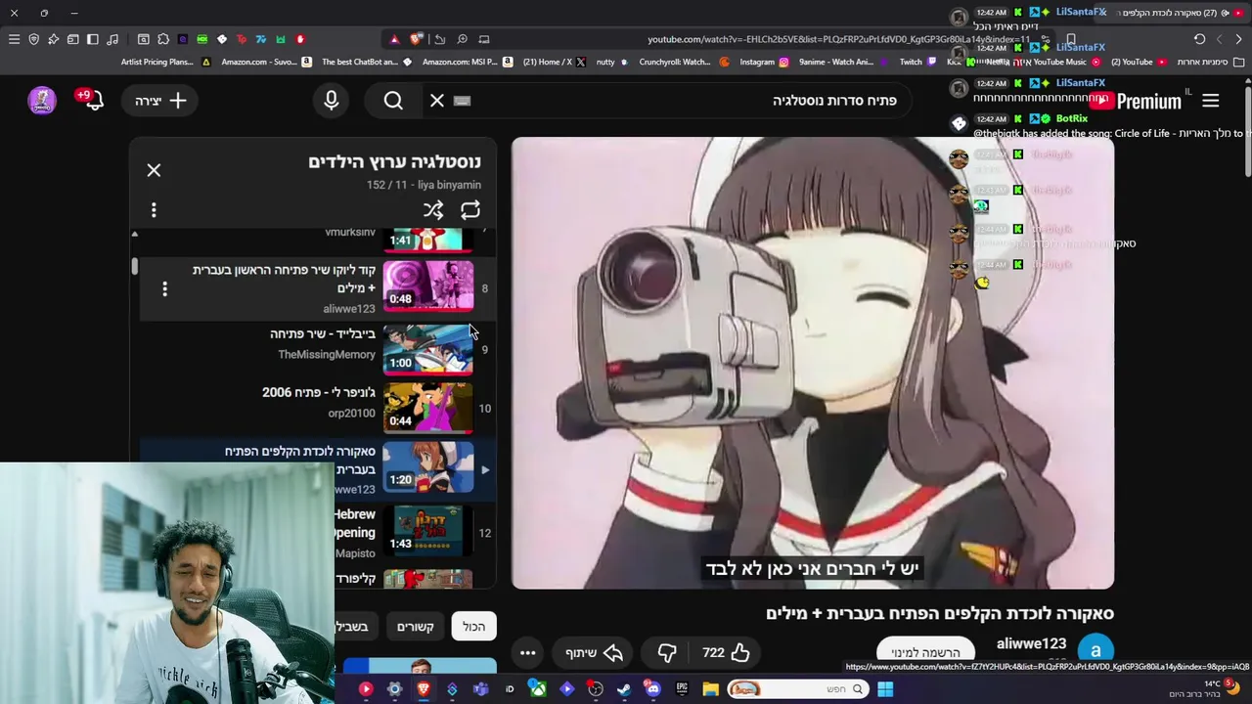Open the browser hamburger menu icon
Image resolution: width=1252 pixels, height=704 pixels.
[x=14, y=39]
